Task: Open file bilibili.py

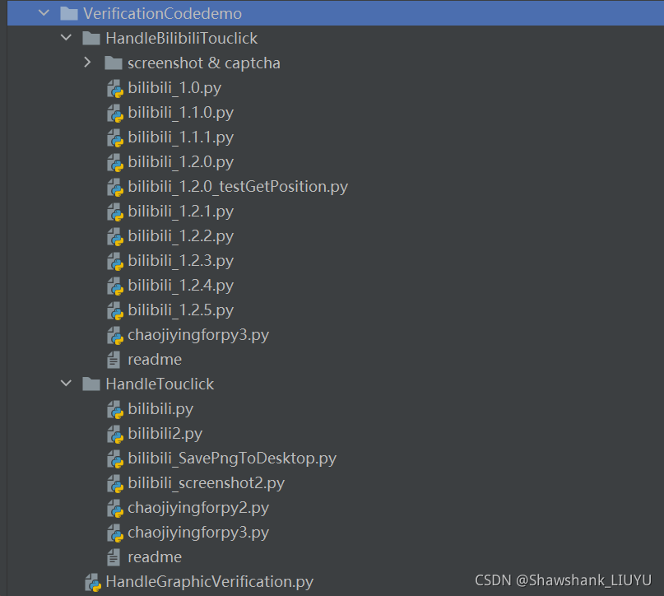Action: 160,409
